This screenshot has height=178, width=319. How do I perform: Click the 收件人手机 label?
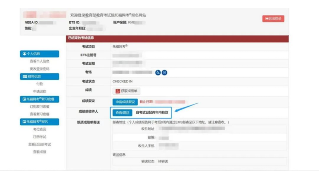tap(146, 146)
